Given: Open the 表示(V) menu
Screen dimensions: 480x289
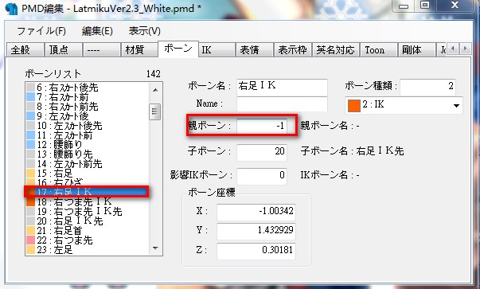Looking at the screenshot, I should [x=144, y=31].
